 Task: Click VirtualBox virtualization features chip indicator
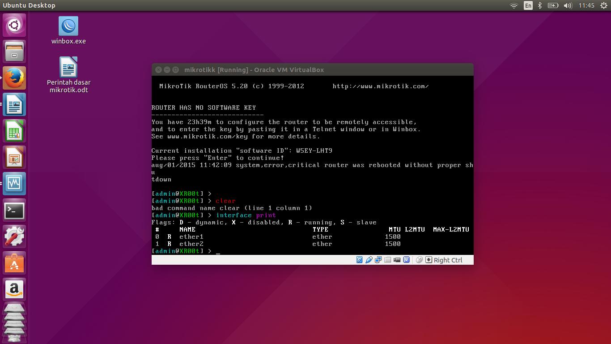coord(406,260)
